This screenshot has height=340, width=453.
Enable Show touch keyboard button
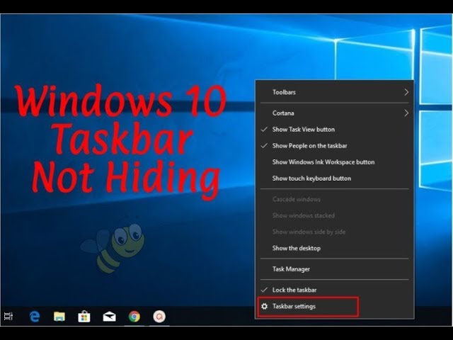(335, 178)
